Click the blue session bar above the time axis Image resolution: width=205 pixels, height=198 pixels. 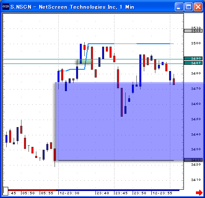click(x=118, y=190)
